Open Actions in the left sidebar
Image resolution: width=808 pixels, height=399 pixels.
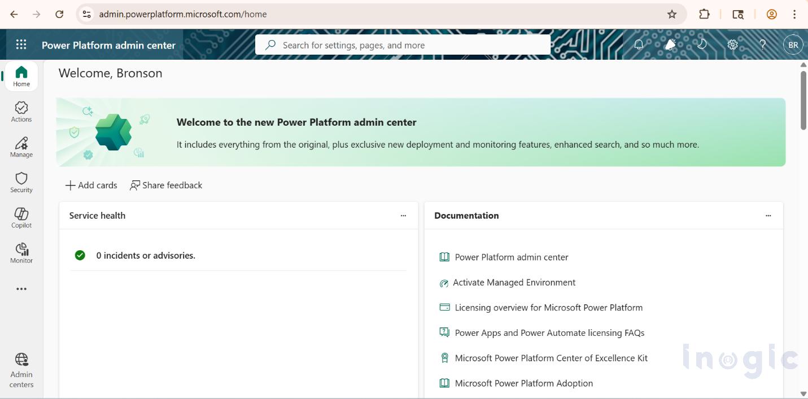tap(21, 112)
